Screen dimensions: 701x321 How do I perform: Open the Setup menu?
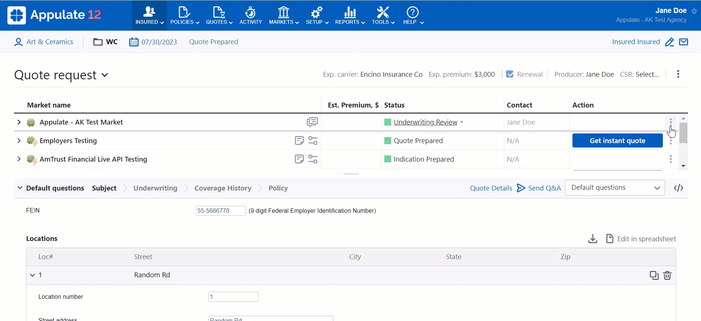[317, 16]
